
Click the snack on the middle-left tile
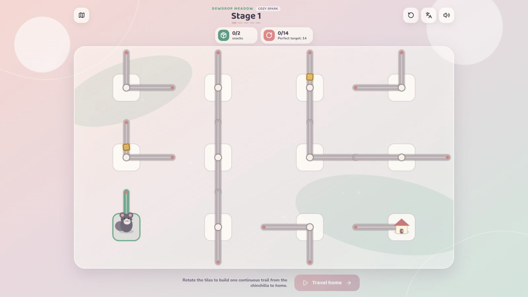click(x=127, y=147)
